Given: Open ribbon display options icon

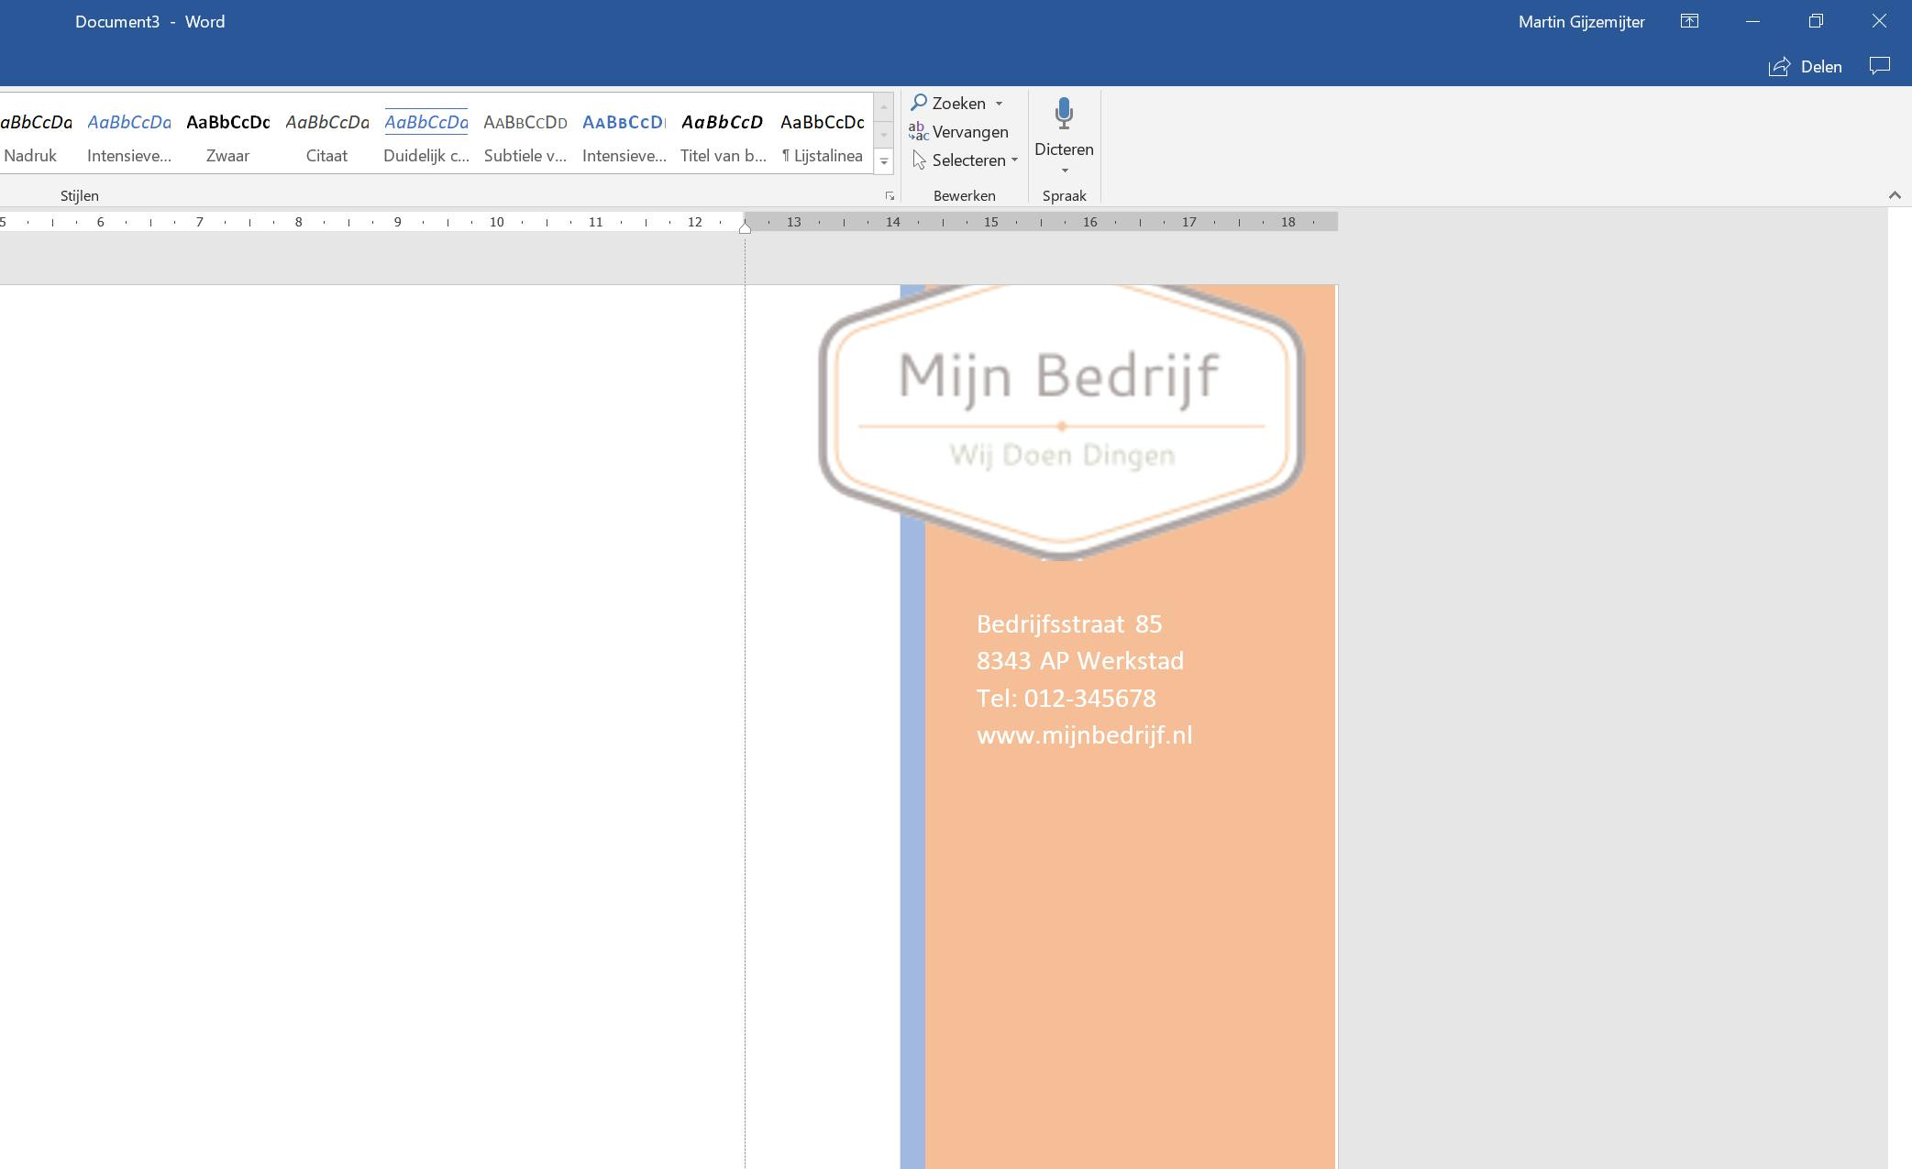Looking at the screenshot, I should click(1689, 21).
